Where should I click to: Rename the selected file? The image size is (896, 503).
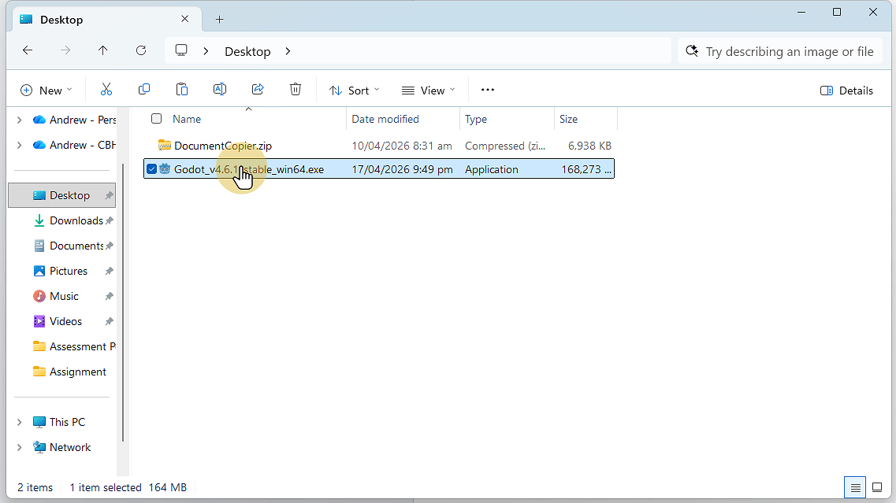click(x=220, y=89)
